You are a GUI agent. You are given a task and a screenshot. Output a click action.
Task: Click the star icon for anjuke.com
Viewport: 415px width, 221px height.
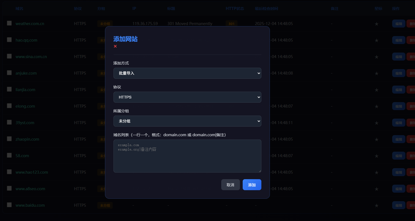377,73
